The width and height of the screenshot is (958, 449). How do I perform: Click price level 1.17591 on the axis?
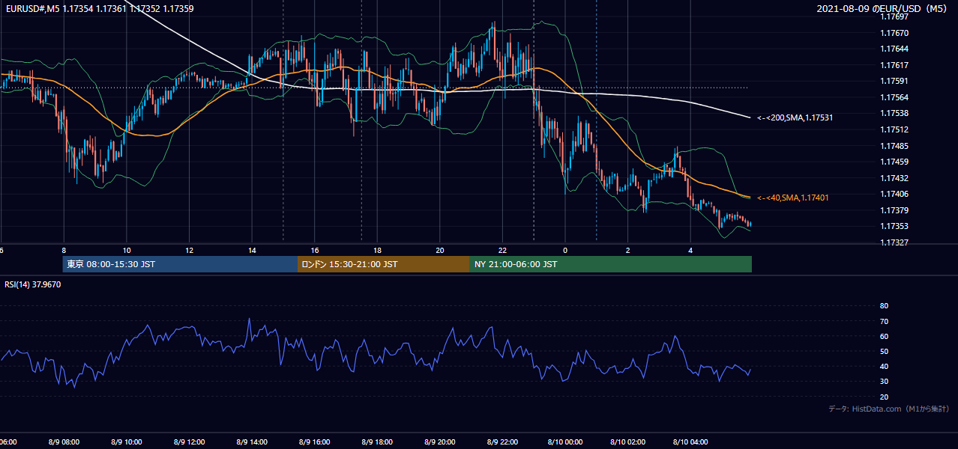894,81
